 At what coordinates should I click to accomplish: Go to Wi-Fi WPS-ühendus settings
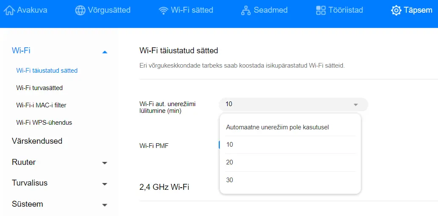pos(44,123)
